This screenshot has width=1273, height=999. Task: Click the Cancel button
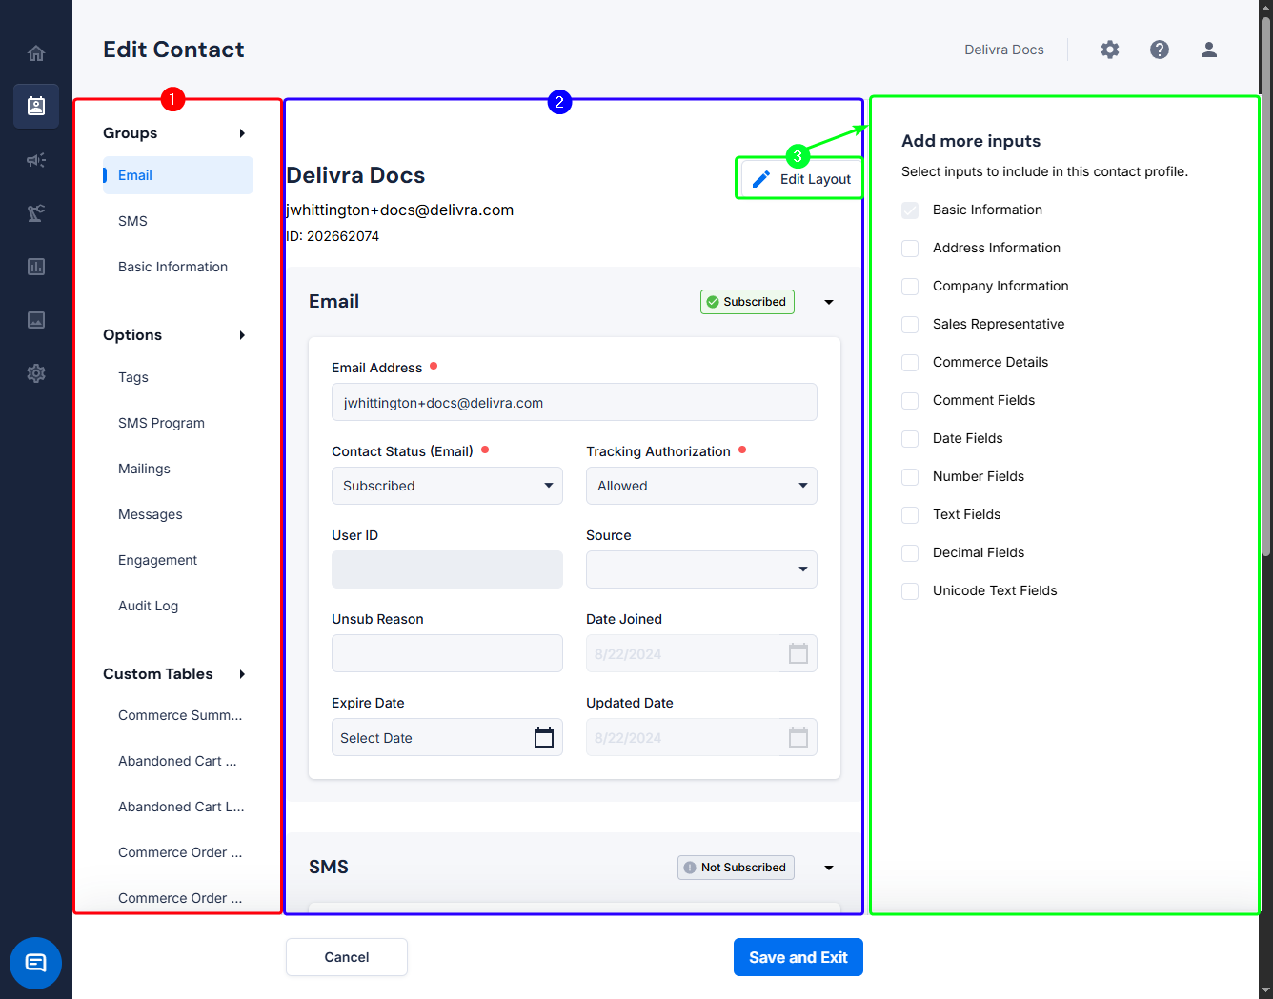click(x=347, y=957)
